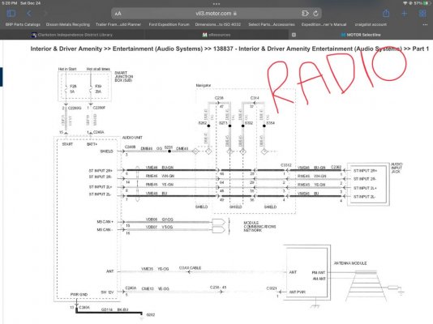Tap the forward navigation arrow
Screen dimensions: 433x324
[x=45, y=13]
